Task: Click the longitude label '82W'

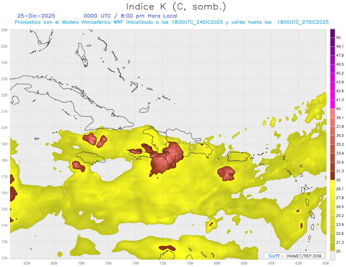Action: (27, 263)
